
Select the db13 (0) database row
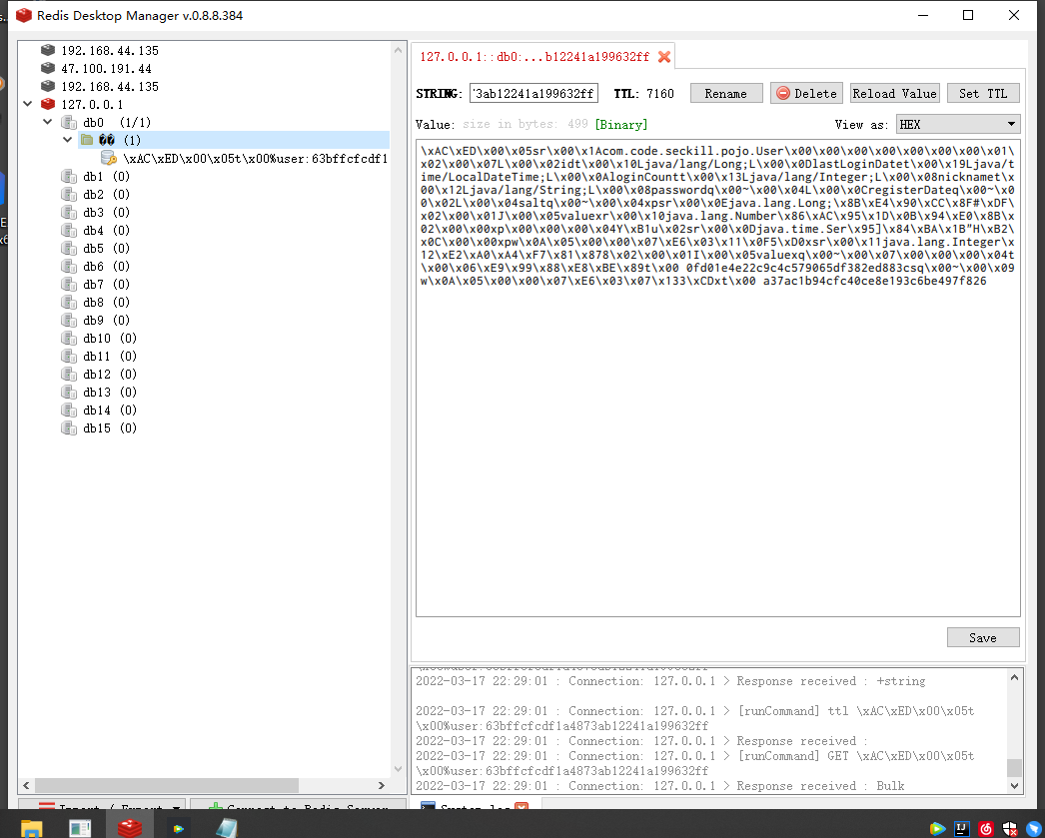(110, 392)
